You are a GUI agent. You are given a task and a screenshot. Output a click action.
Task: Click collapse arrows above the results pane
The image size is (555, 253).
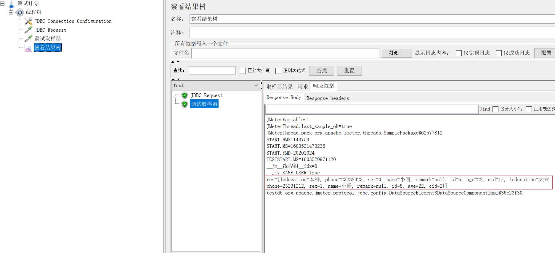coord(176,79)
